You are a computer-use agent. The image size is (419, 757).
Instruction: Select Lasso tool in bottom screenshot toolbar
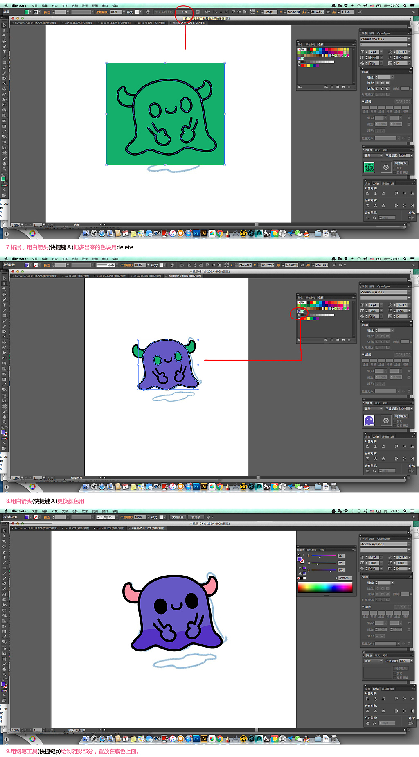click(x=5, y=547)
